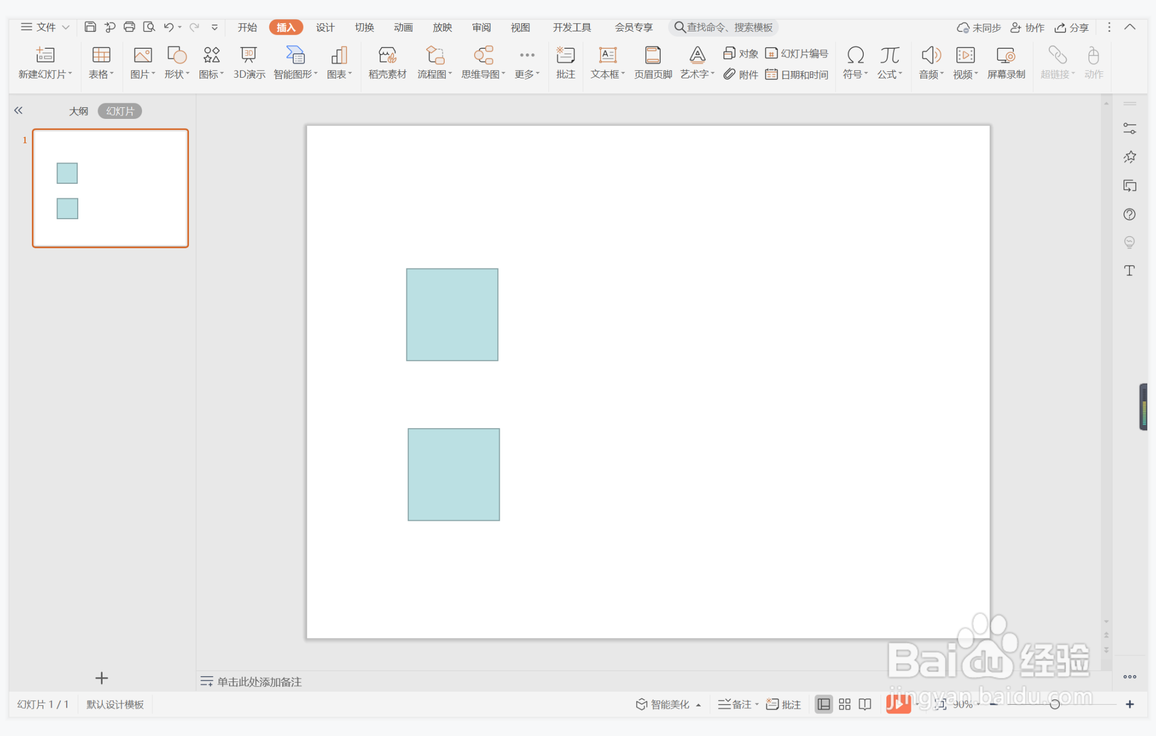Image resolution: width=1156 pixels, height=736 pixels.
Task: Insert Video (视频)
Action: pos(965,63)
